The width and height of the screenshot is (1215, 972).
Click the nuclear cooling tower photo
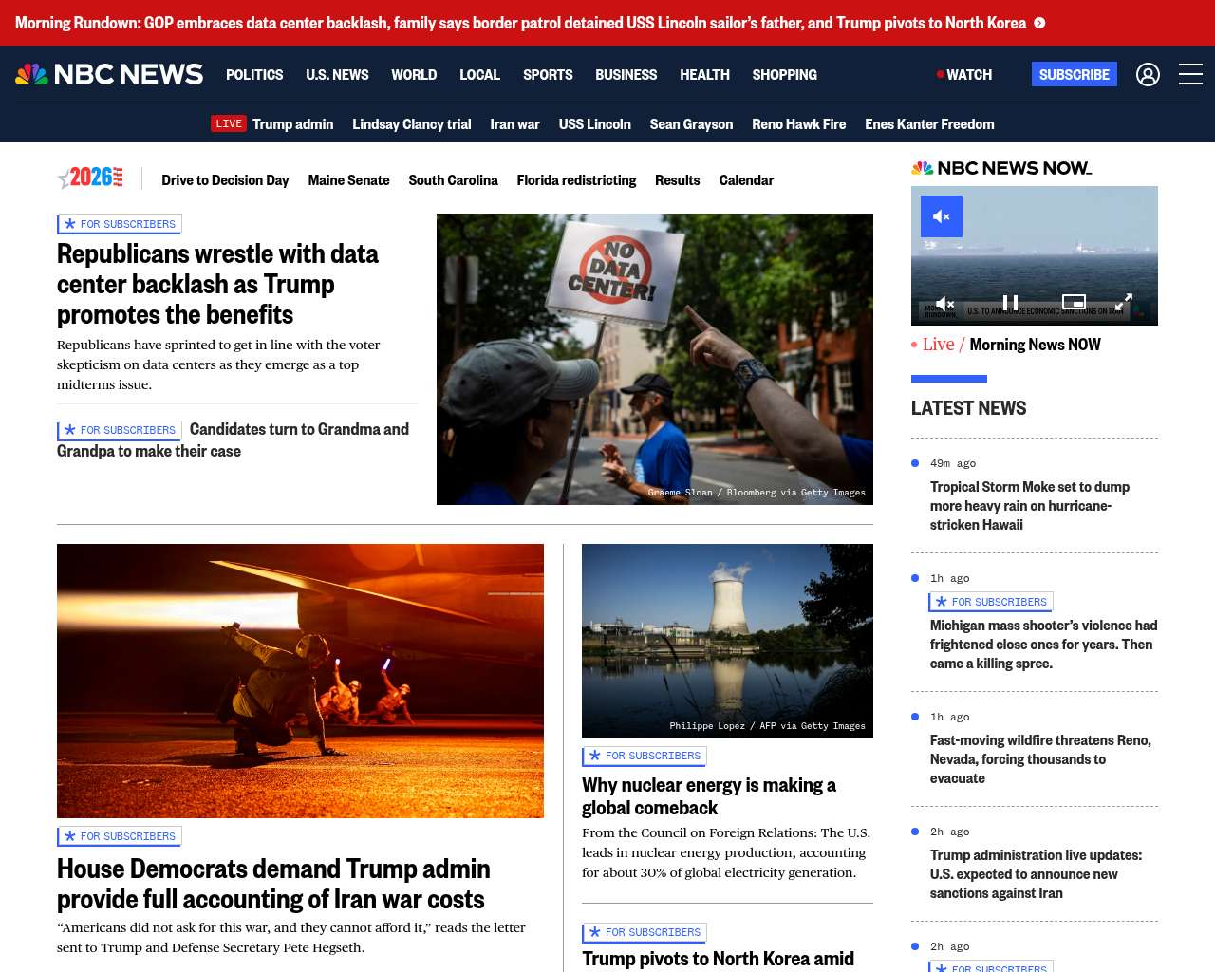click(727, 641)
